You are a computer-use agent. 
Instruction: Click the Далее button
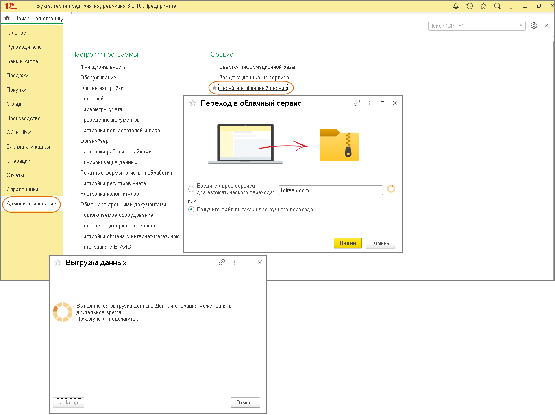[x=348, y=243]
